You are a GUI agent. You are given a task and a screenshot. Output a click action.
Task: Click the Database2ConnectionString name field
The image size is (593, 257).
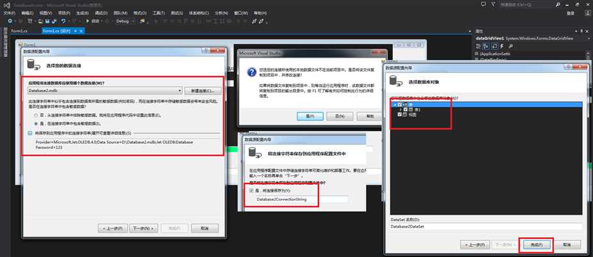coord(301,199)
